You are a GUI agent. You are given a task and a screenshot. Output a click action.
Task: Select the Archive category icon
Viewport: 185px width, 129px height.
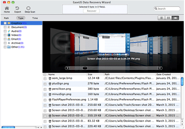coord(9,43)
